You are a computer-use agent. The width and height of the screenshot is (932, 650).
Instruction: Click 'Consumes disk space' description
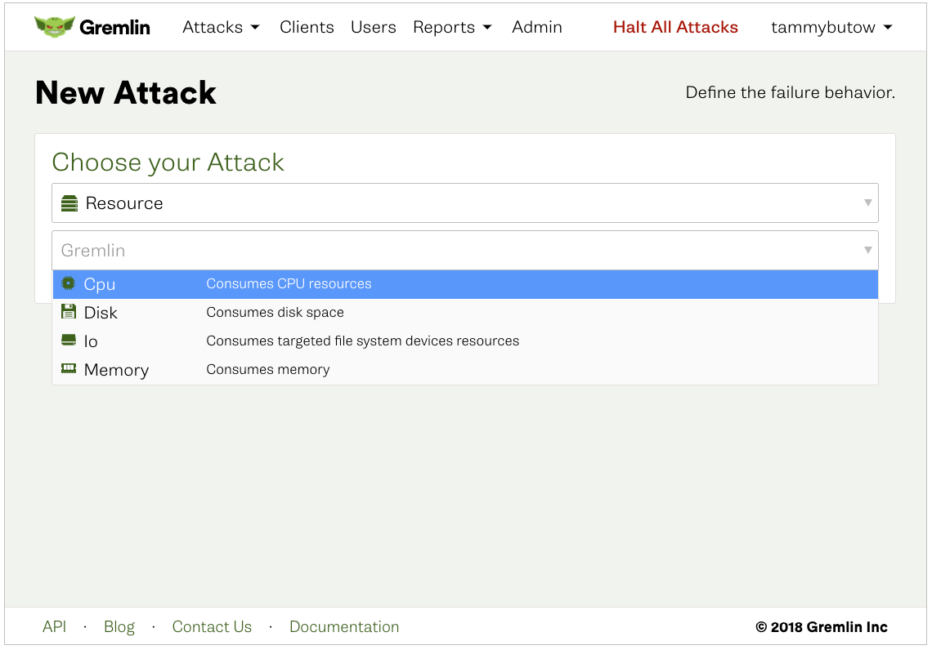[x=276, y=312]
